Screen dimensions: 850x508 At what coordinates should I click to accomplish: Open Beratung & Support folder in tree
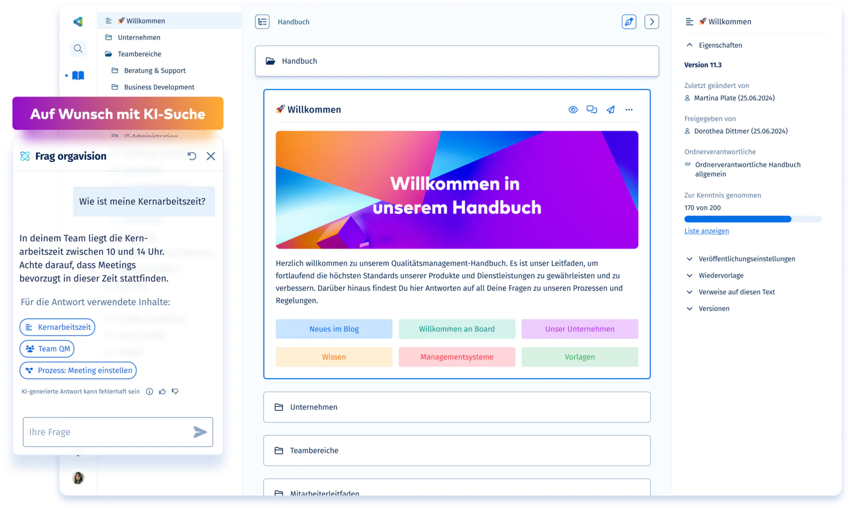154,71
